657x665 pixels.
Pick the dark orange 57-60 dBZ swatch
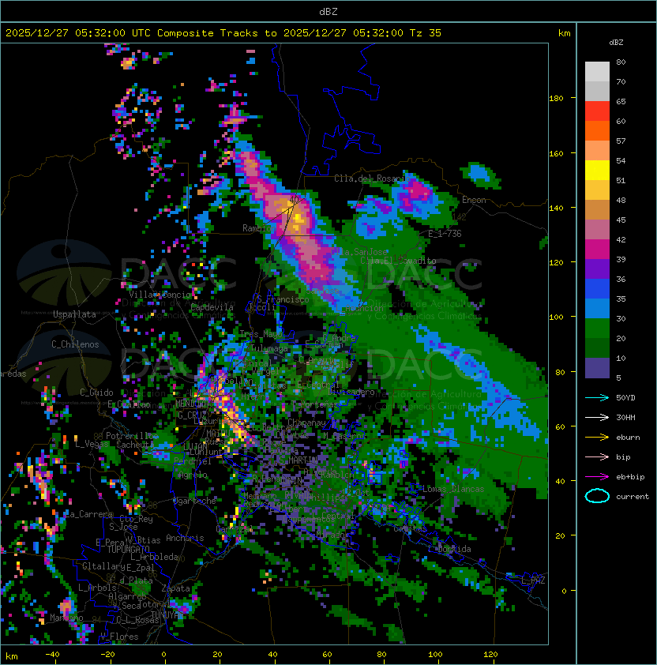click(597, 130)
